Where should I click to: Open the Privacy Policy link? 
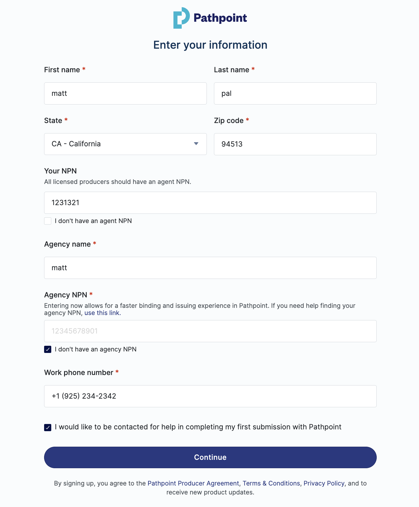pyautogui.click(x=324, y=483)
